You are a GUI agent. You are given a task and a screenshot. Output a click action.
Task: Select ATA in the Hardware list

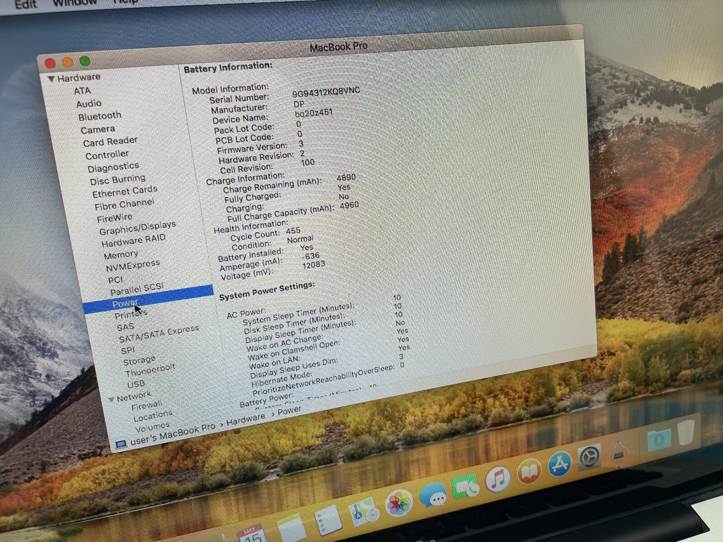[82, 91]
